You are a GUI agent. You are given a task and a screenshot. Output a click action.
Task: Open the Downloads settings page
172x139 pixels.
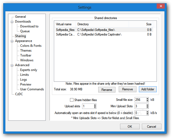(x=23, y=22)
